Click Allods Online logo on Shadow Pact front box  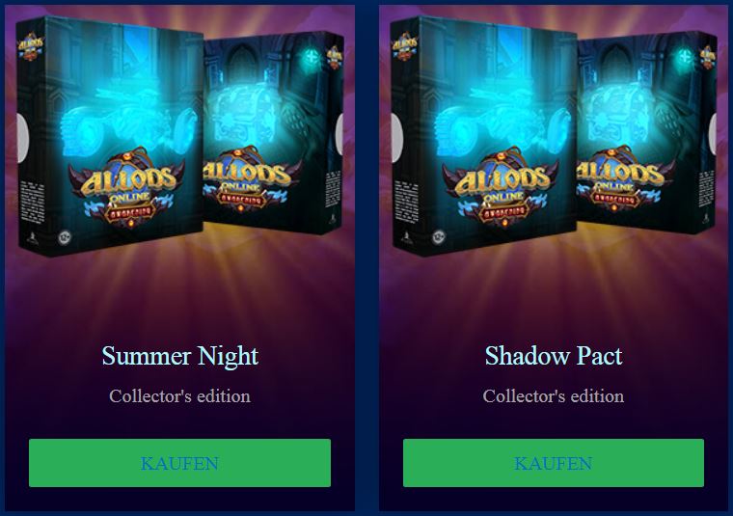[502, 188]
